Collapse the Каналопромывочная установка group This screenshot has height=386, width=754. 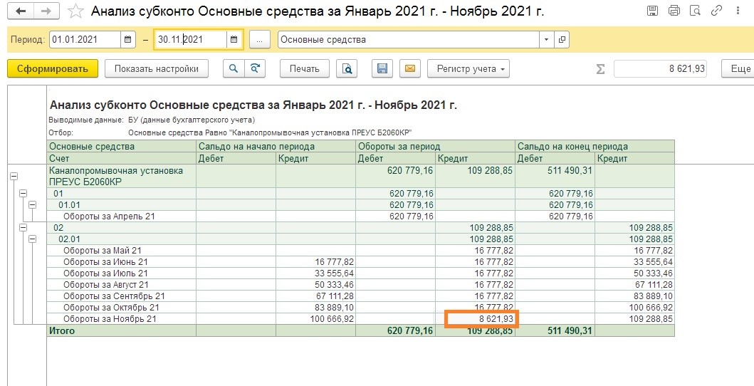click(x=14, y=177)
